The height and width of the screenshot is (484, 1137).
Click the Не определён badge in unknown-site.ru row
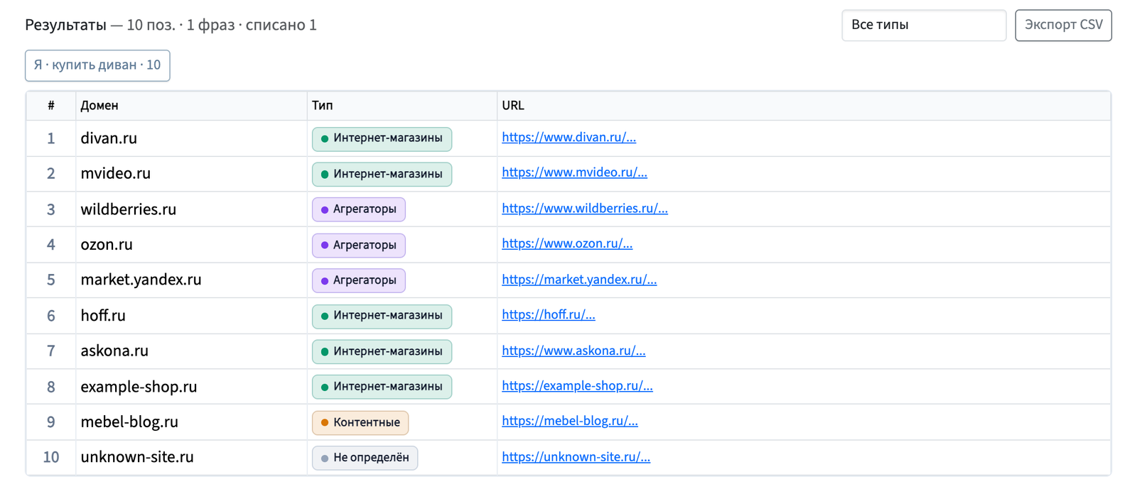[x=365, y=458]
